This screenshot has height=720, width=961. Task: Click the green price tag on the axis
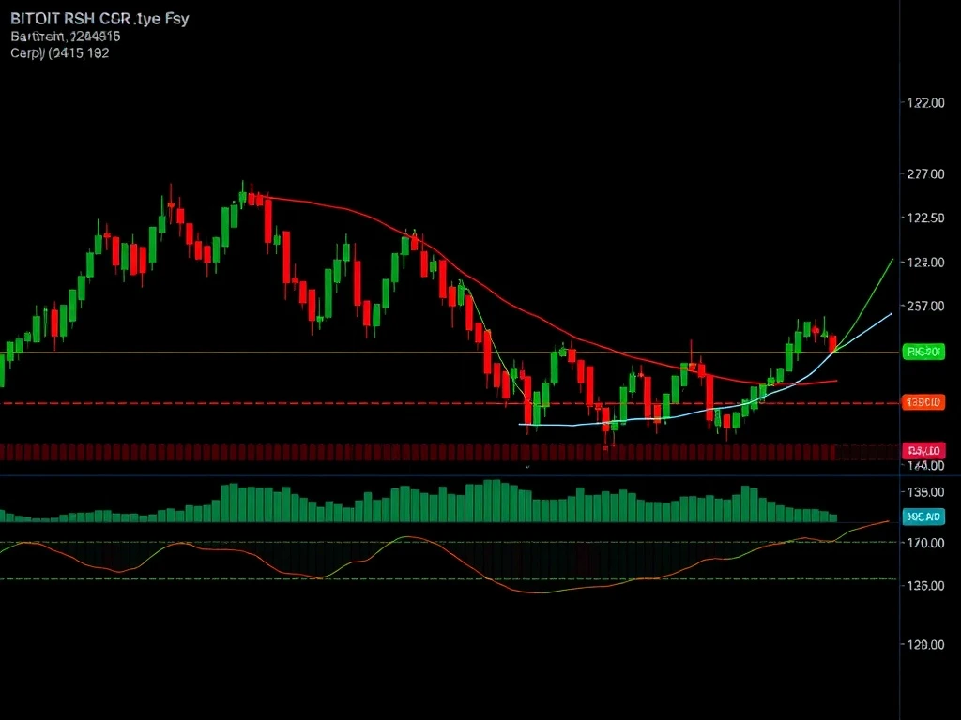pyautogui.click(x=923, y=352)
